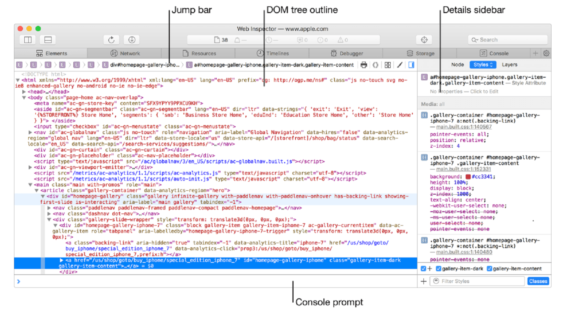Expand the head element node
The image size is (577, 311).
[24, 92]
